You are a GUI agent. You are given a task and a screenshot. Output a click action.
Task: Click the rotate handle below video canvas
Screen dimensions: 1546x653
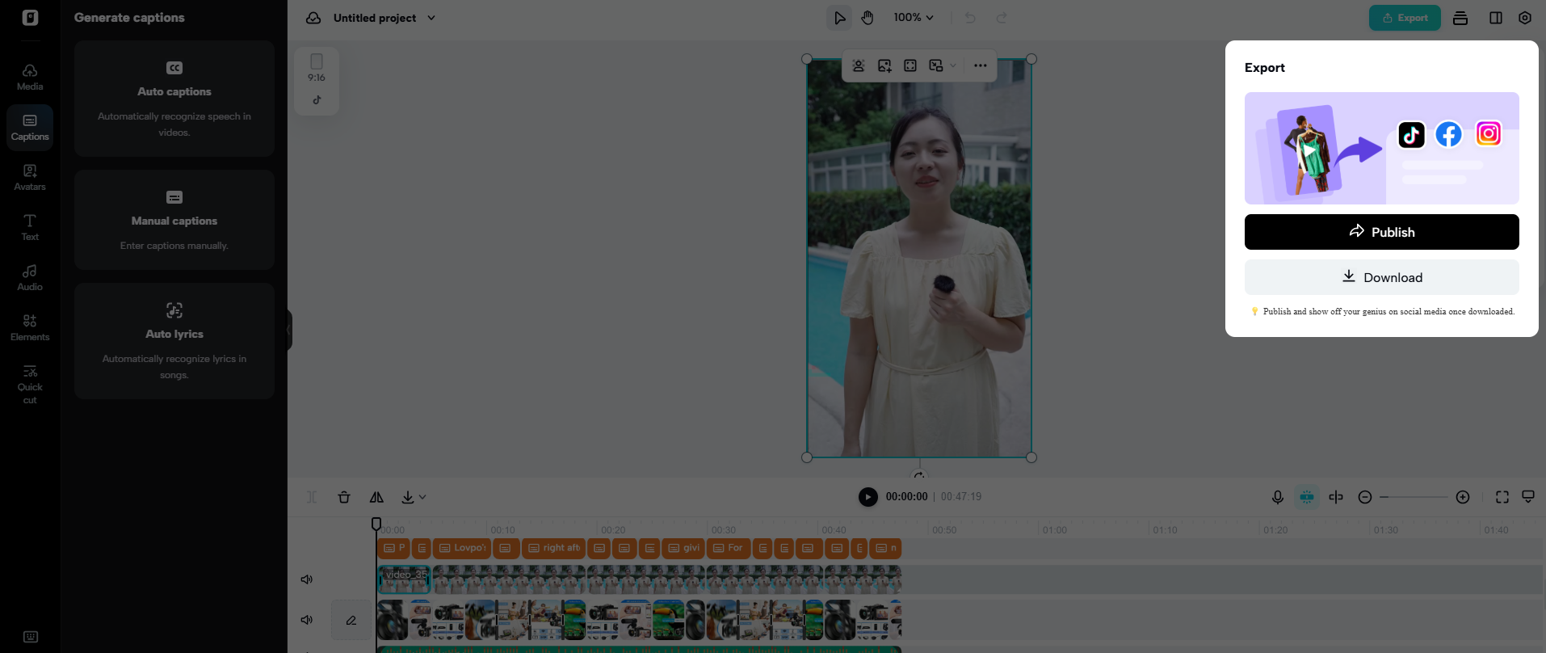click(x=919, y=475)
